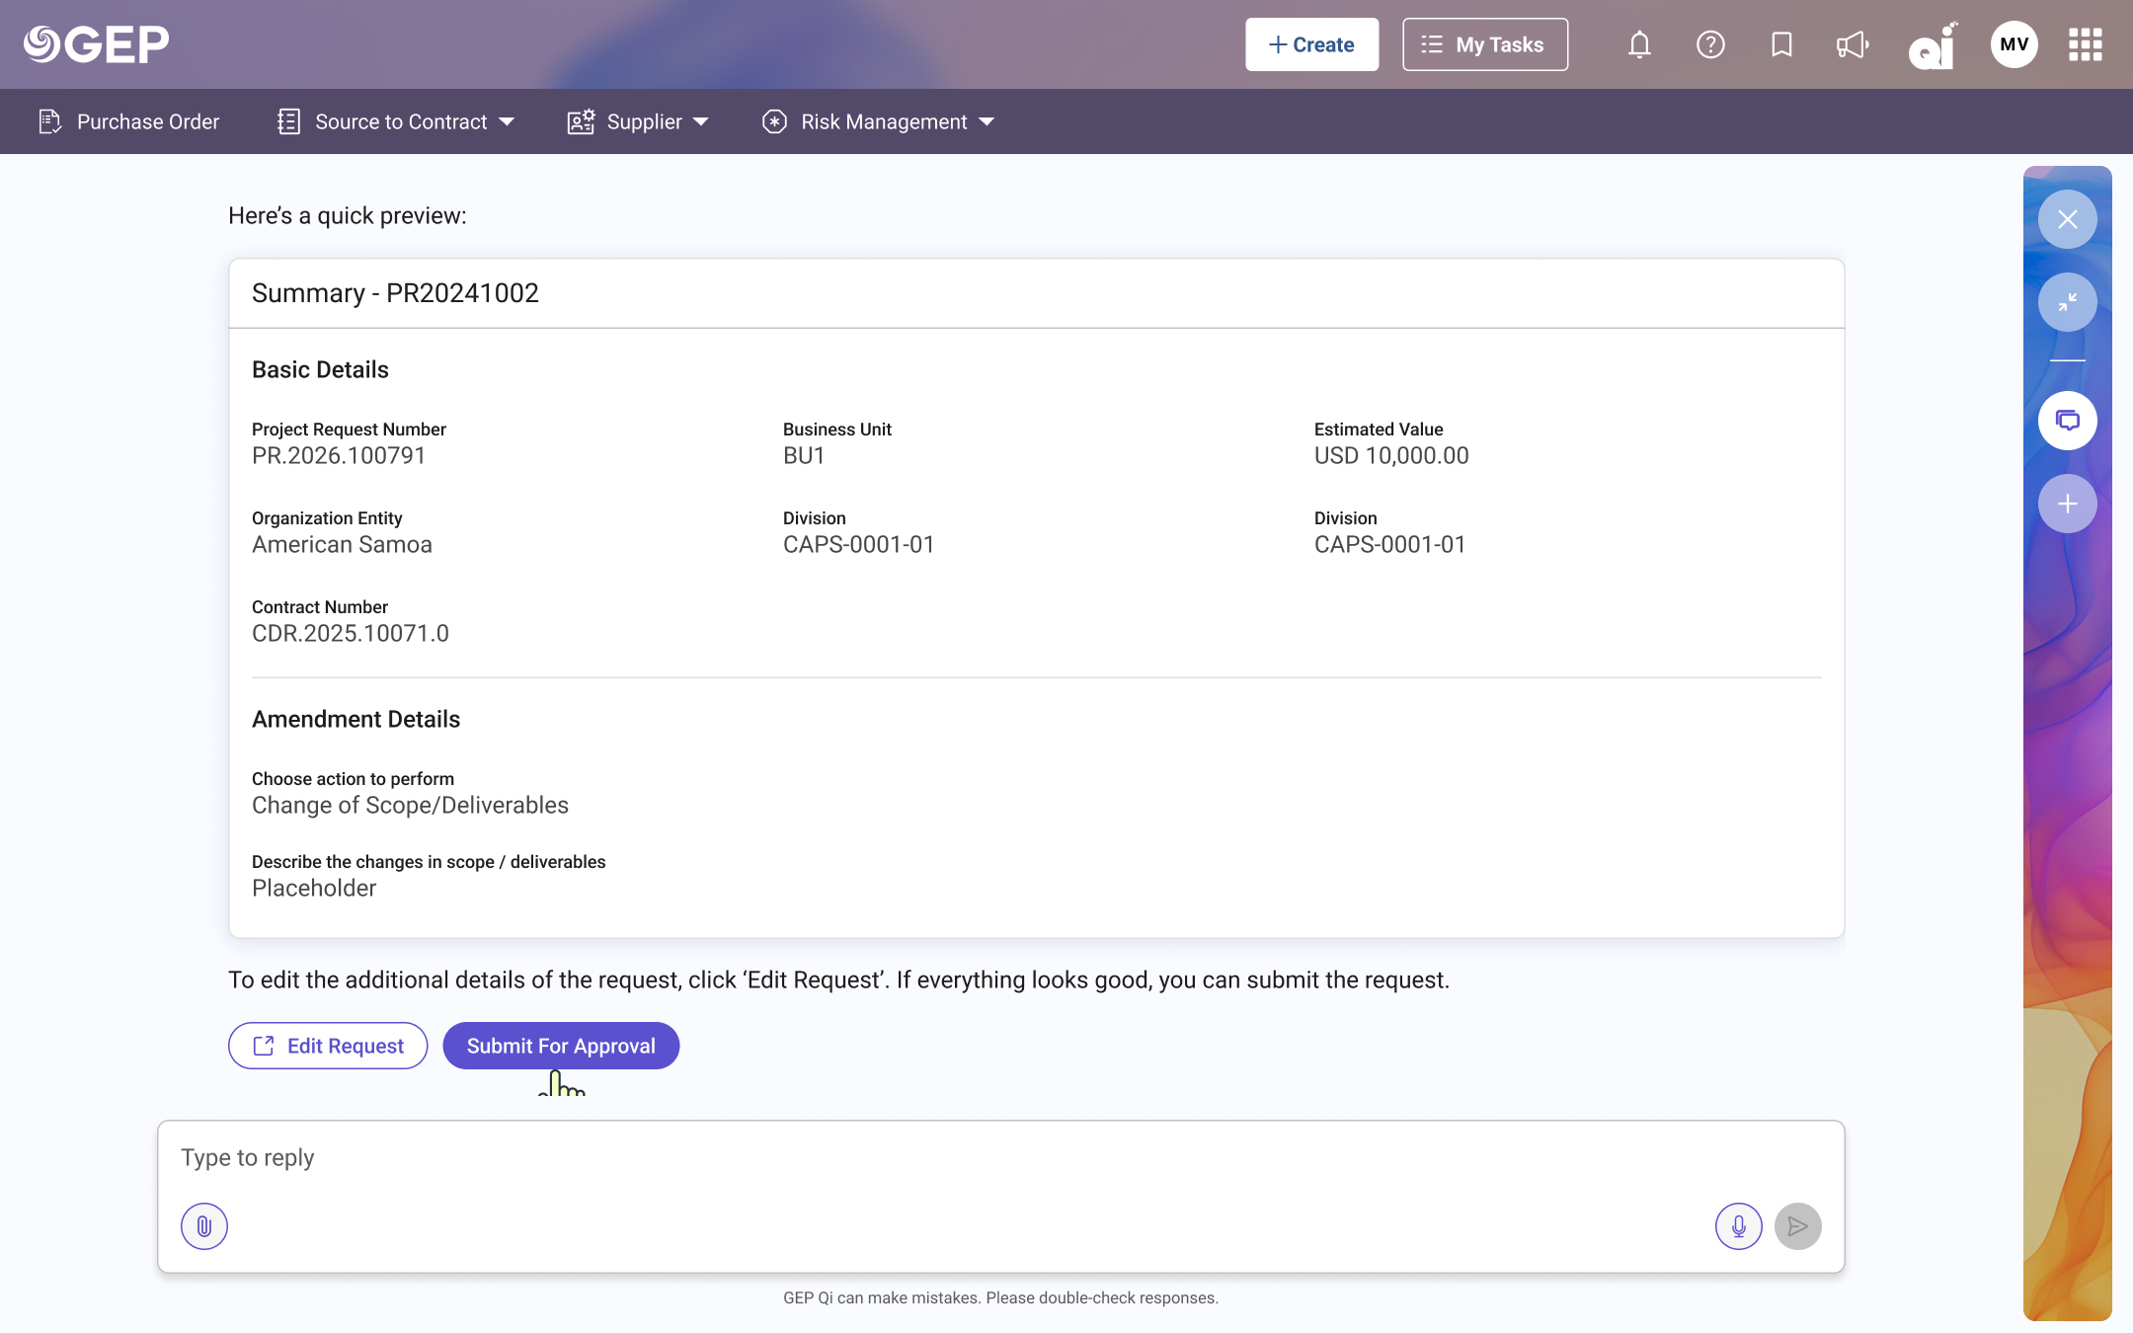Screen dimensions: 2133x1333
Task: Click the GEP logo
Action: (x=97, y=44)
